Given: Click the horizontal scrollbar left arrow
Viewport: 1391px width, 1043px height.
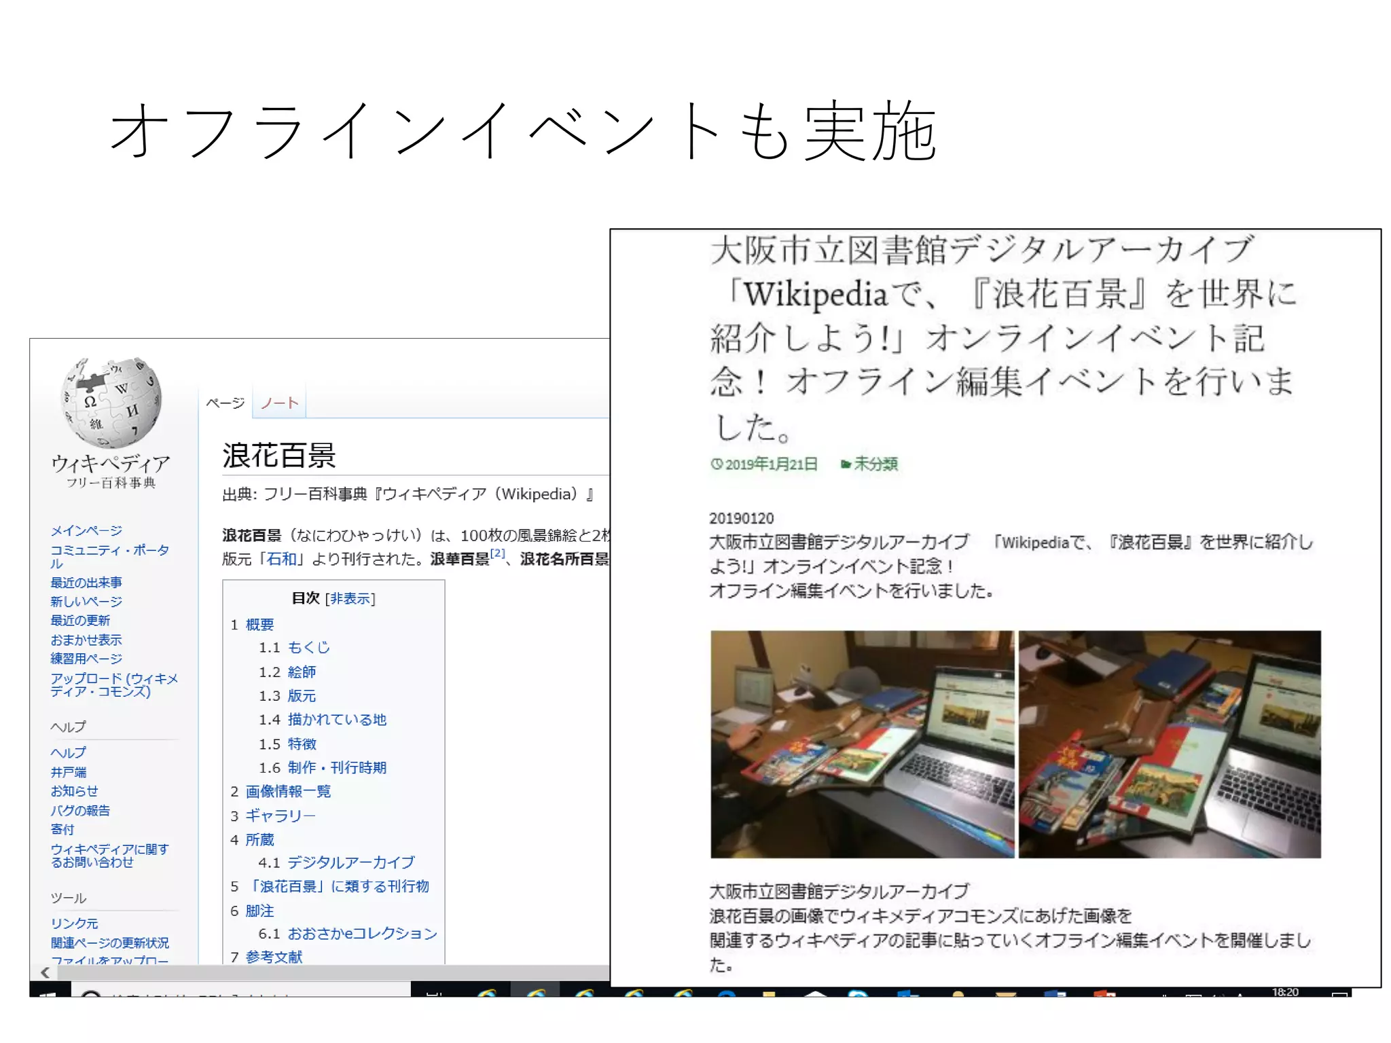Looking at the screenshot, I should click(45, 972).
